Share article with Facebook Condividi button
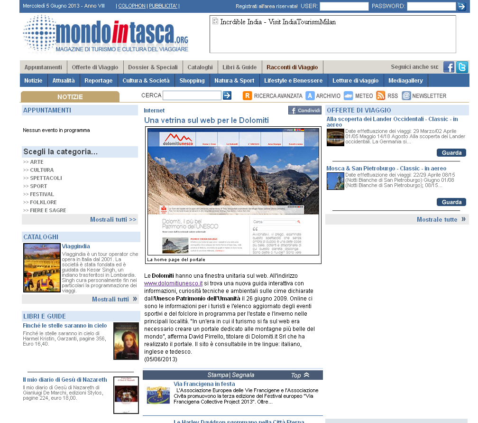Screen dimensions: 478x423 305,110
